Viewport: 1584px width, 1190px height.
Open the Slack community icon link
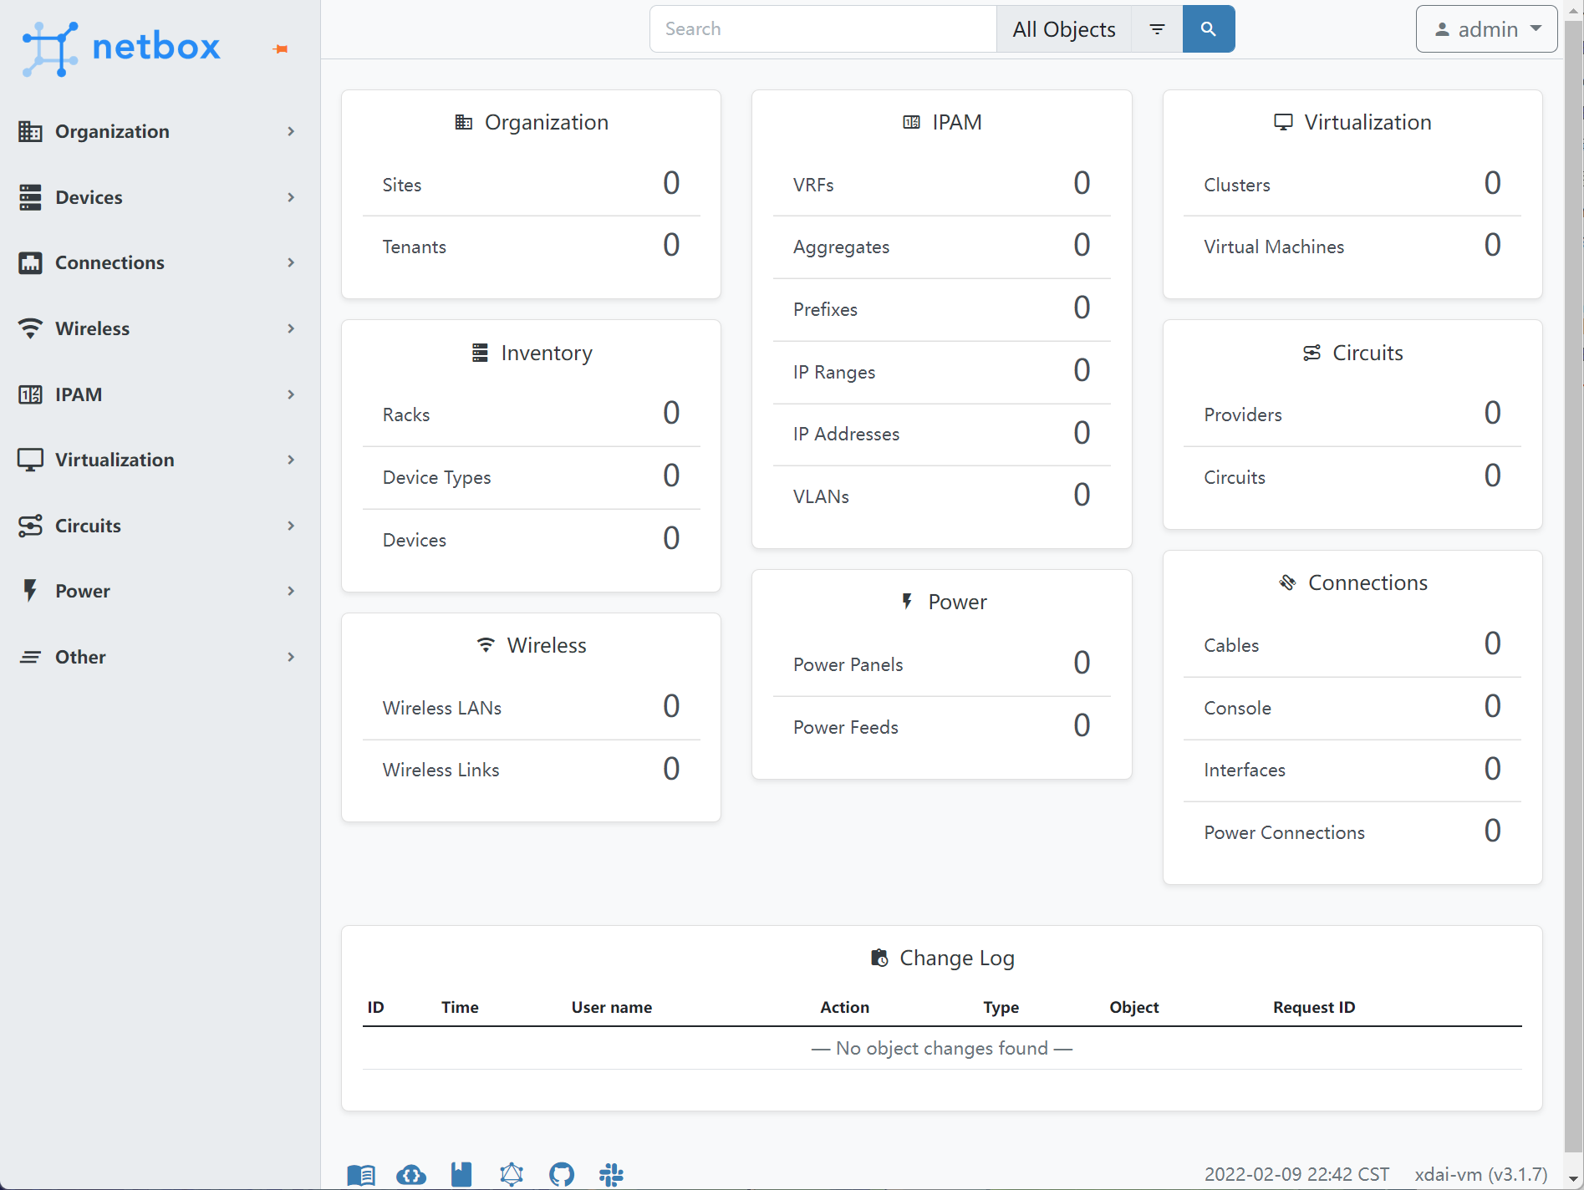(x=611, y=1174)
